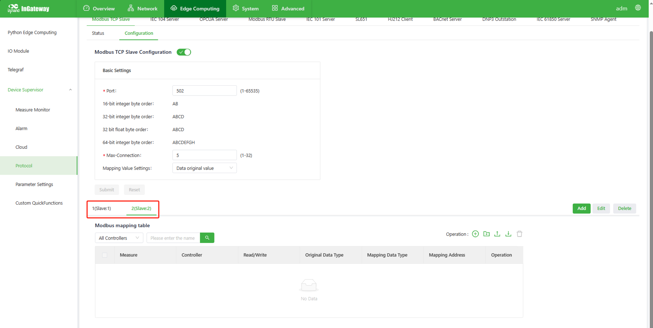653x328 pixels.
Task: Click the circled plus add-mapping icon
Action: [x=475, y=234]
